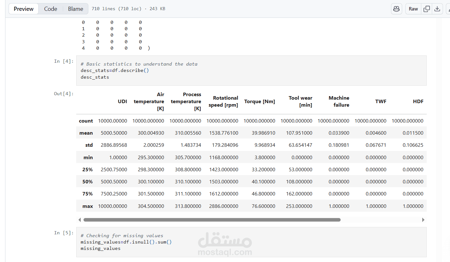Click the Machine failure mean value 0.033900
Image resolution: width=450 pixels, height=262 pixels.
339,133
